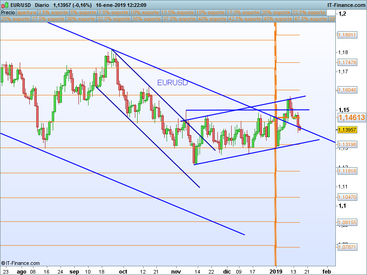
Task: Click the yellow 1,13957 current price tag
Action: (x=347, y=130)
